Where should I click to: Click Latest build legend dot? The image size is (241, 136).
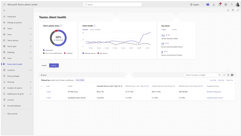44,50
